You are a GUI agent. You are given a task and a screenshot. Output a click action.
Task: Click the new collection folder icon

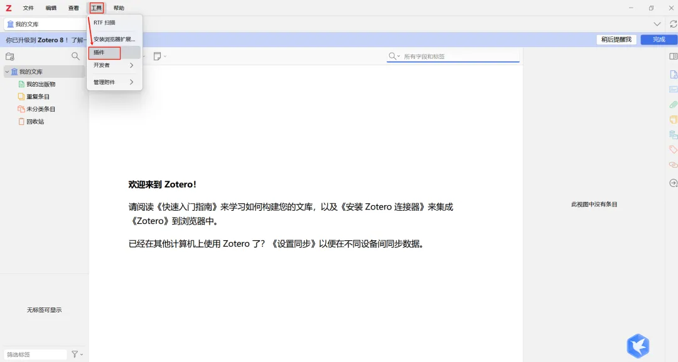(10, 56)
